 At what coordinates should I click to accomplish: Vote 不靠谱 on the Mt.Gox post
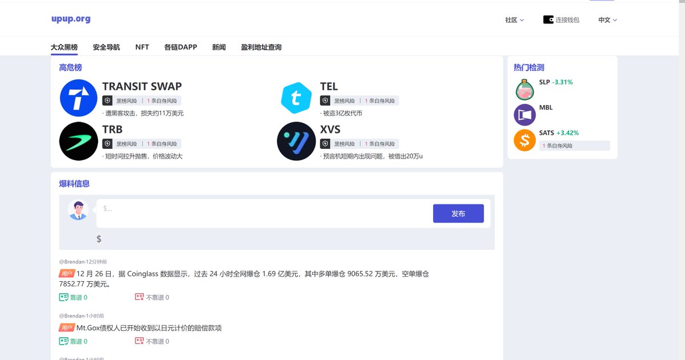(x=152, y=341)
